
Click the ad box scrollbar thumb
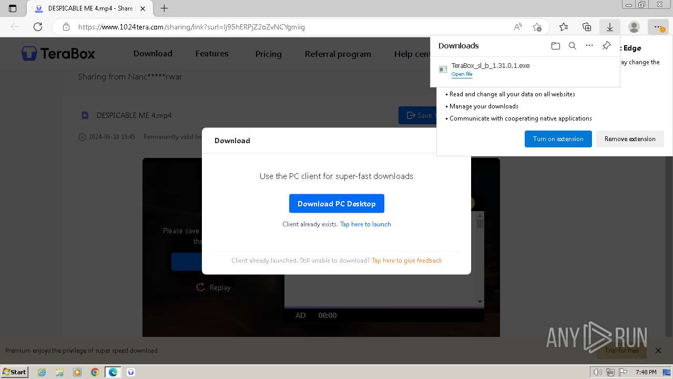(x=480, y=223)
